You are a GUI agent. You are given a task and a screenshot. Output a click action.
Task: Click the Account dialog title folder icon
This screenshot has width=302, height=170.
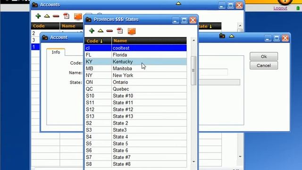coord(45,38)
